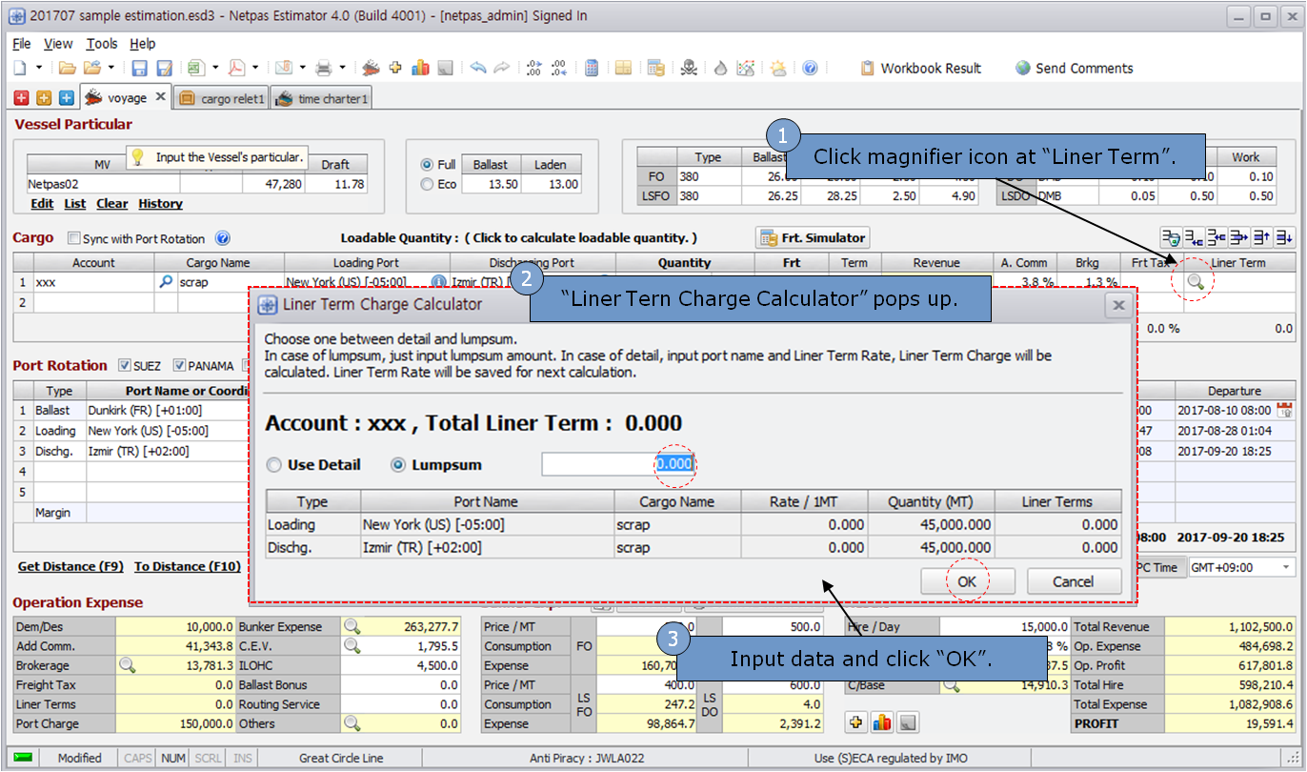Viewport: 1307px width, 772px height.
Task: Click OK in Liner Term Charge Calculator
Action: (967, 581)
